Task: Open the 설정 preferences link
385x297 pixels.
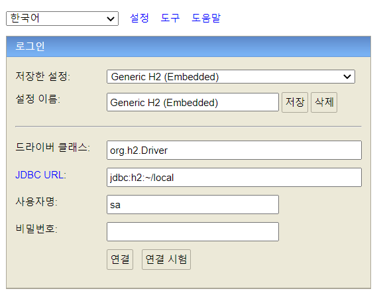Action: [x=139, y=18]
